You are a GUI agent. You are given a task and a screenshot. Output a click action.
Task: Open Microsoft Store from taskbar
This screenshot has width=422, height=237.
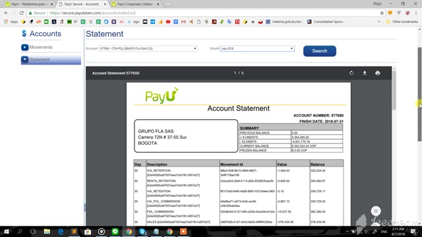click(x=88, y=231)
